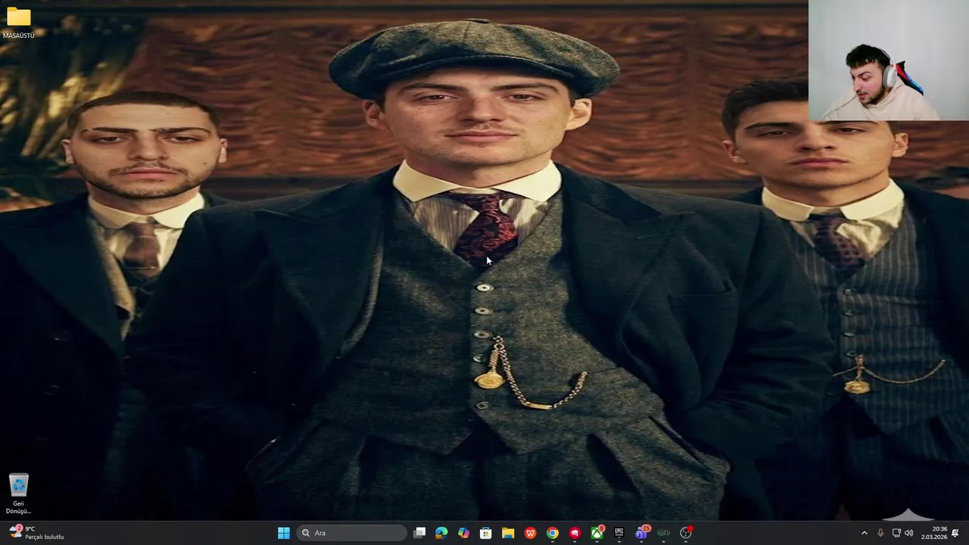Open the weather widget showing 9°C
Viewport: 969px width, 545px height.
click(x=36, y=533)
